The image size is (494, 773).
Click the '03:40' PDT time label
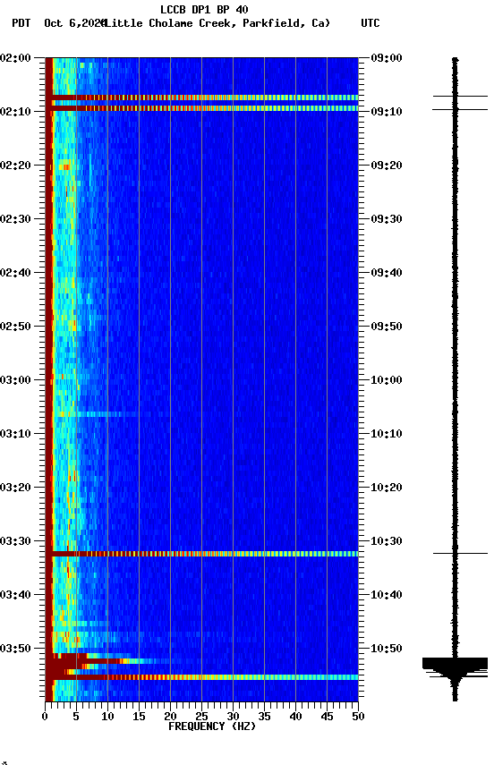15,595
